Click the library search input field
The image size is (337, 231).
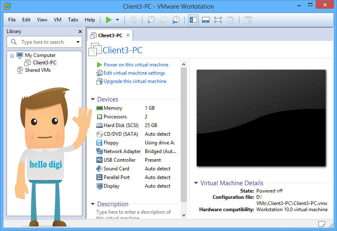tap(44, 42)
